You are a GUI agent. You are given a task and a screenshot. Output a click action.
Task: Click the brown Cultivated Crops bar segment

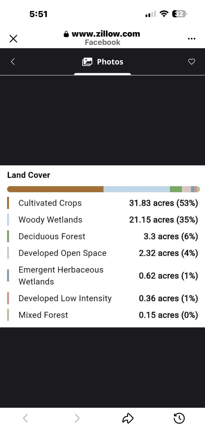pyautogui.click(x=55, y=189)
